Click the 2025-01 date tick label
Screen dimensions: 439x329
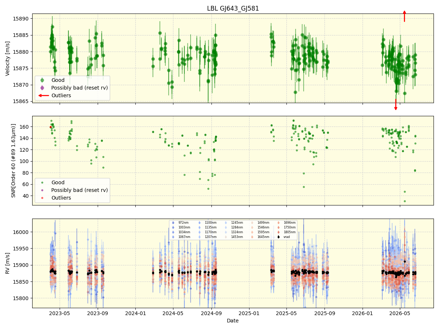tap(249, 313)
